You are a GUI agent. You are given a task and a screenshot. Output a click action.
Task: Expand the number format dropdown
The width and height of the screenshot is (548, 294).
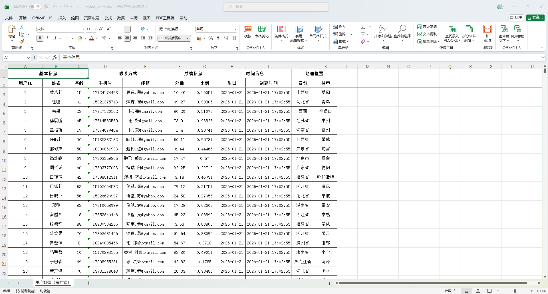[235, 29]
